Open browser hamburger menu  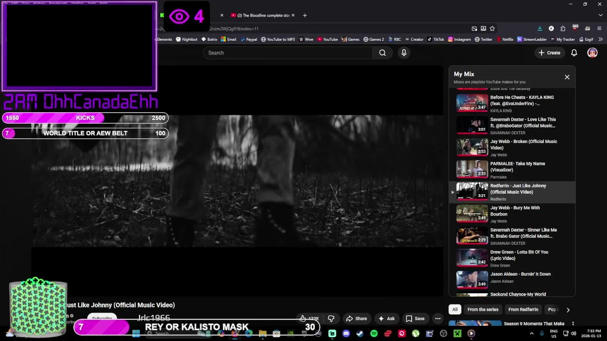(x=600, y=28)
